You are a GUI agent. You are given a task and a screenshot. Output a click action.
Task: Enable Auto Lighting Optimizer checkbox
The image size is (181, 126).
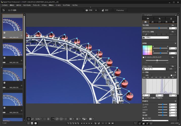144,57
